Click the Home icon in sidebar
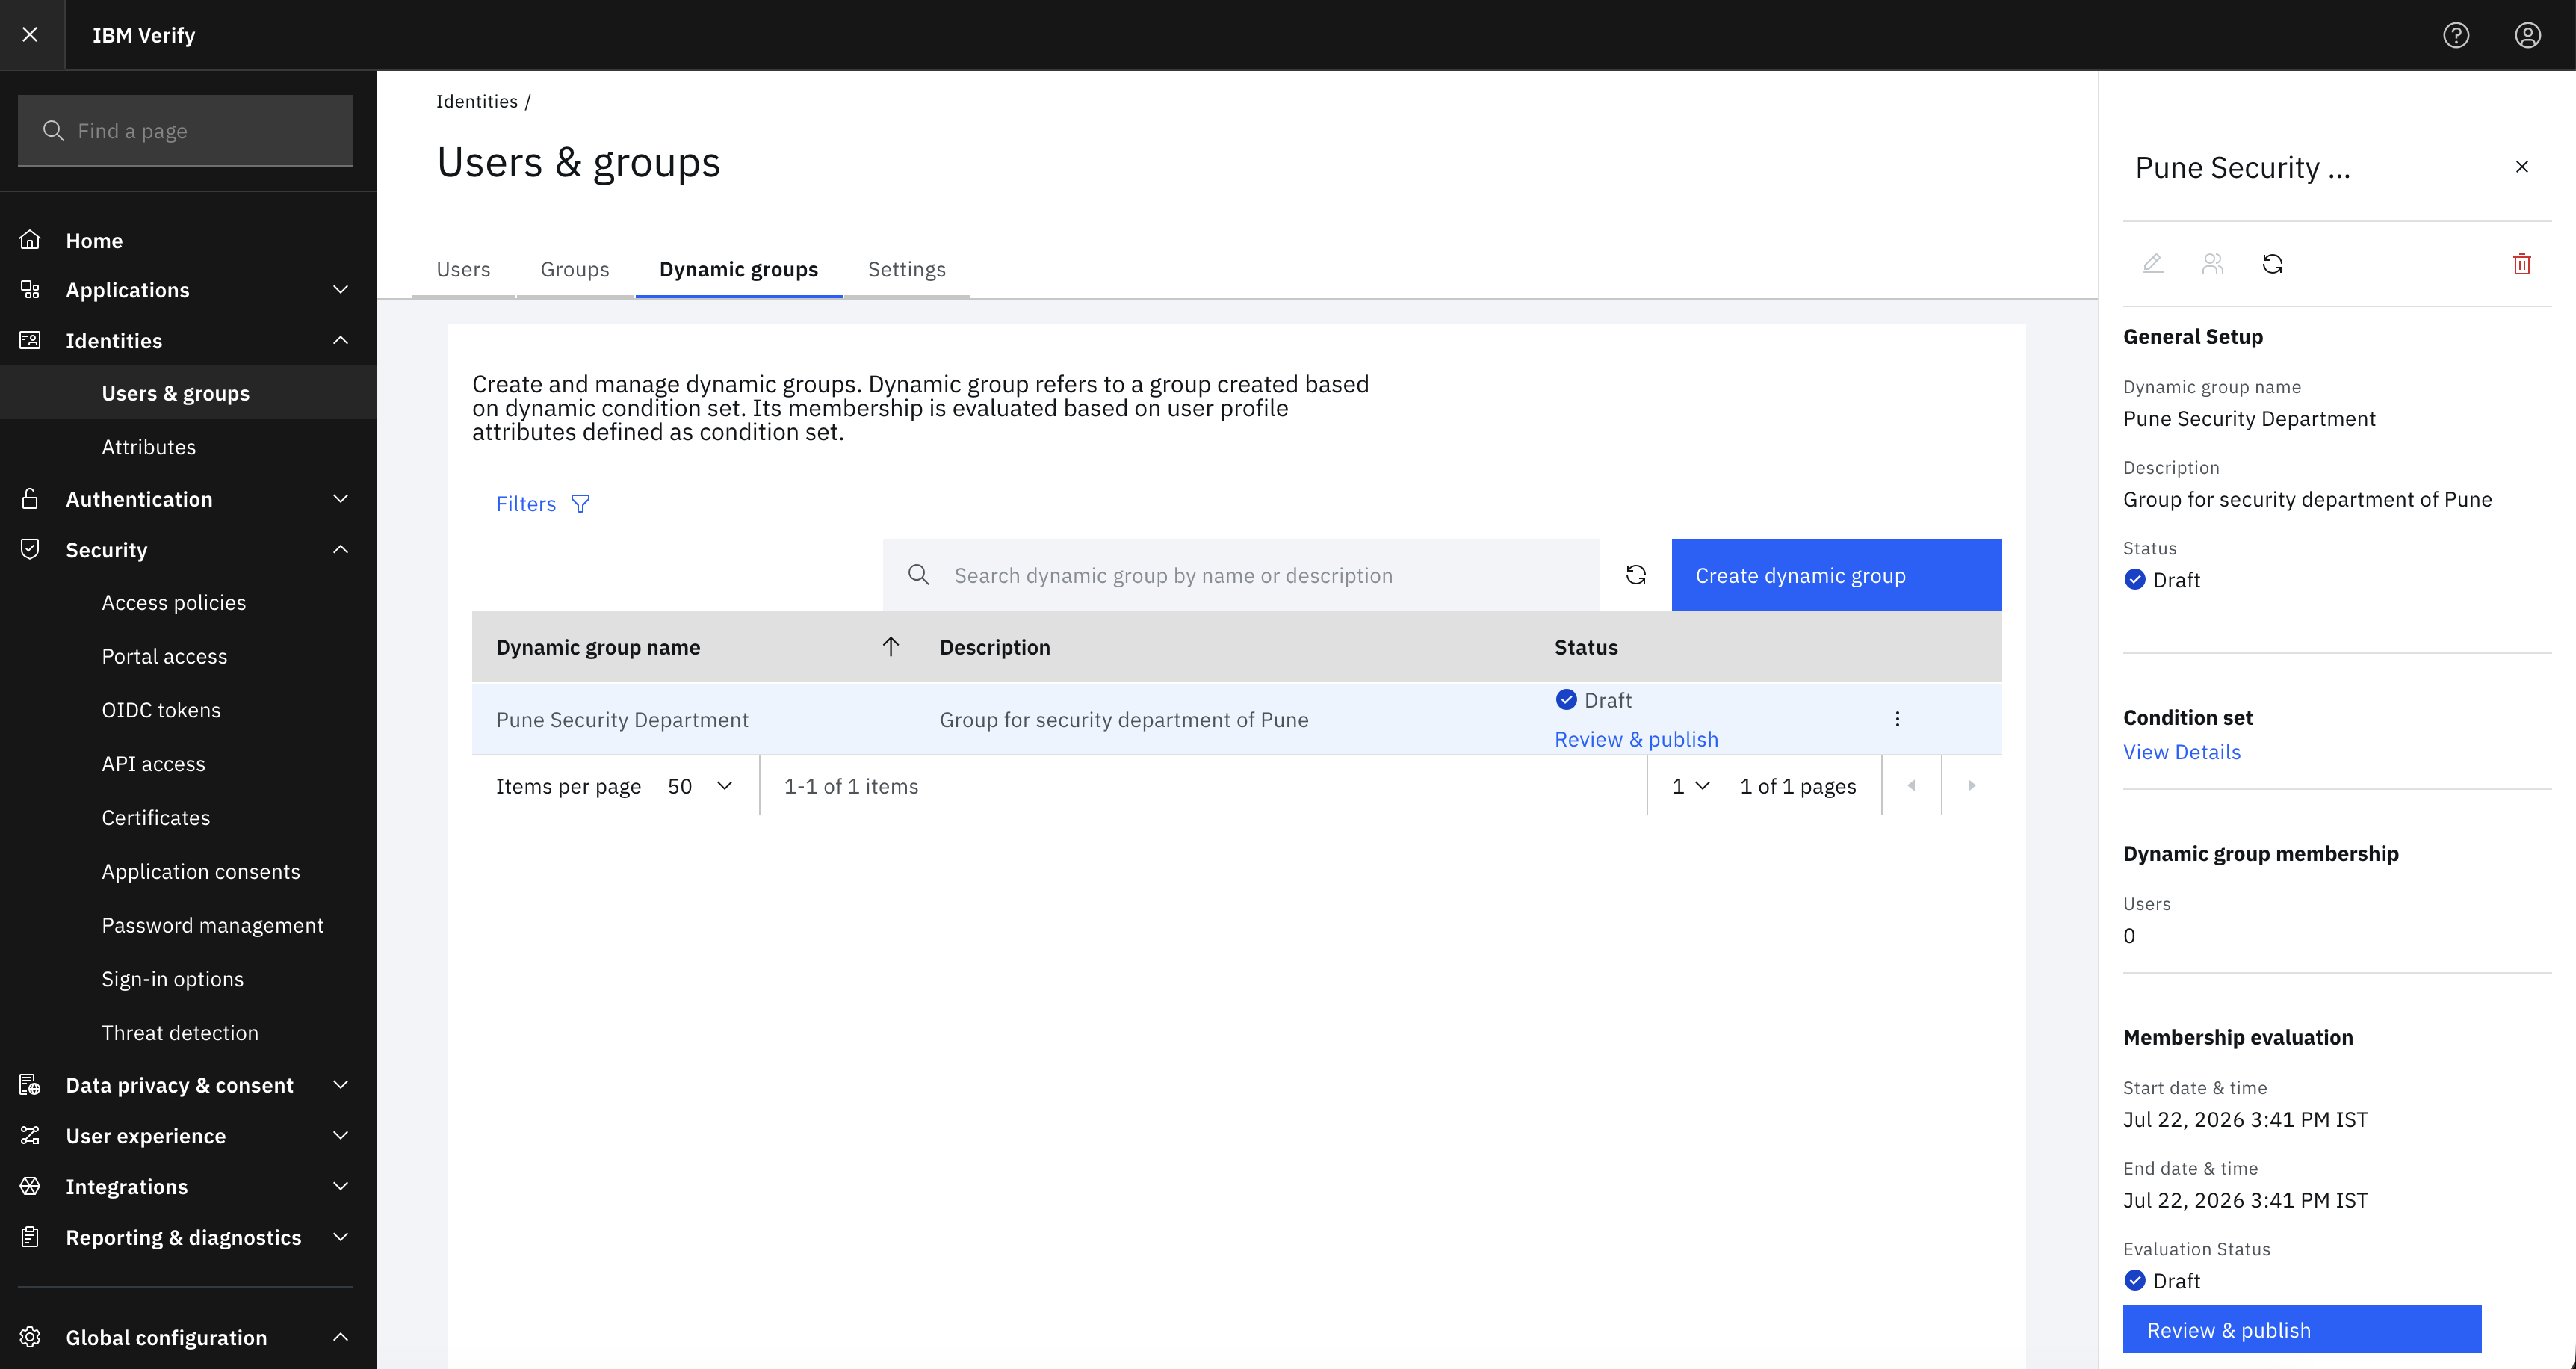The height and width of the screenshot is (1369, 2576). (x=30, y=240)
